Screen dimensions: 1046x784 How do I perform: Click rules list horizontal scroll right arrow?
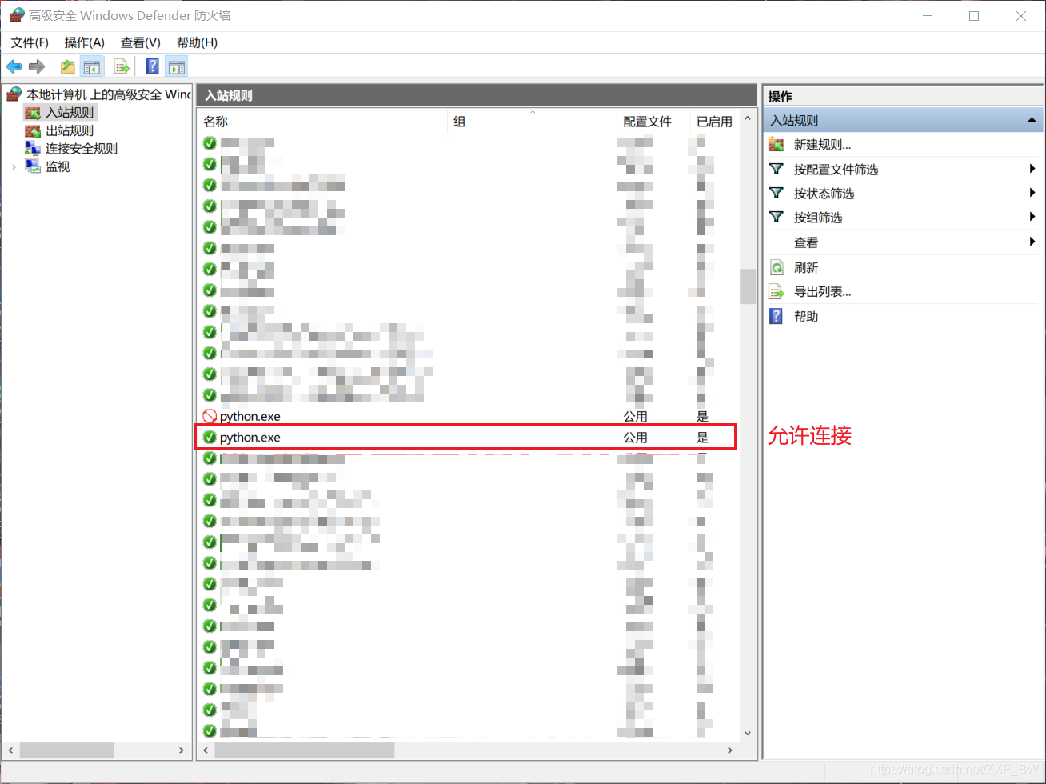click(x=730, y=750)
